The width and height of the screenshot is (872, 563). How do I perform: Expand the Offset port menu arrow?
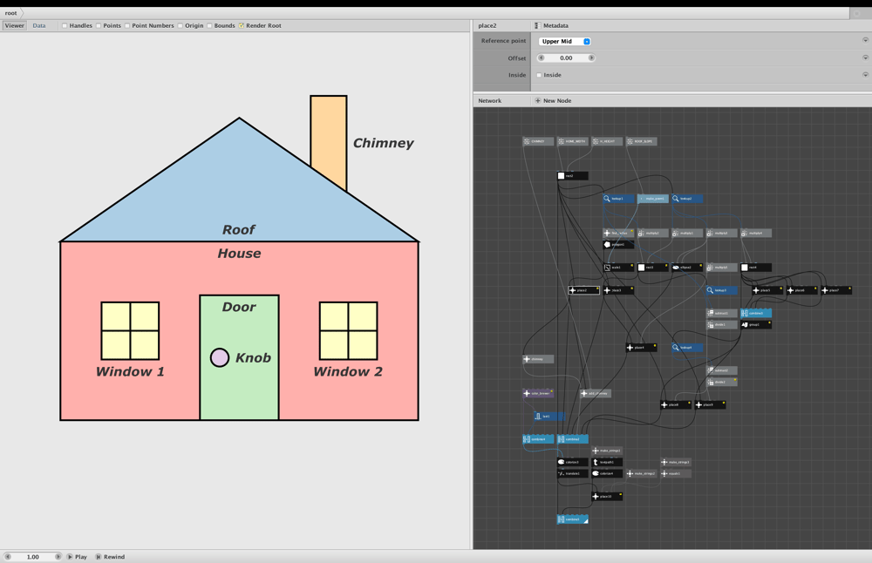865,58
